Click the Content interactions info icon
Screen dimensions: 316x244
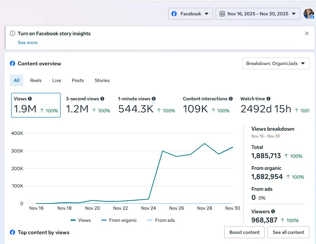coord(231,99)
